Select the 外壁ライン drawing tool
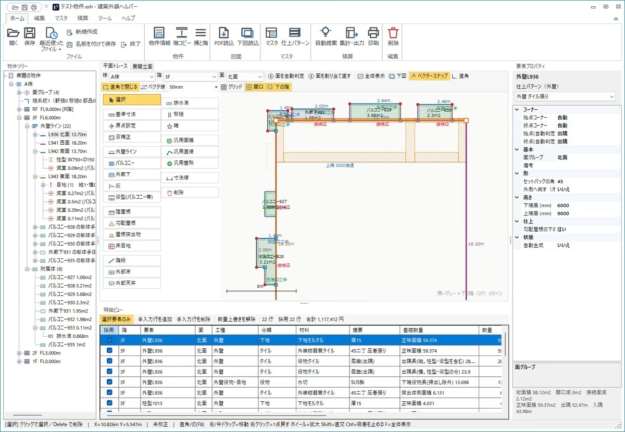 (x=132, y=151)
